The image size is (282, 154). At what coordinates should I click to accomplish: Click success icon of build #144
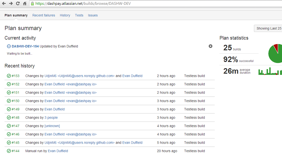pos(9,151)
